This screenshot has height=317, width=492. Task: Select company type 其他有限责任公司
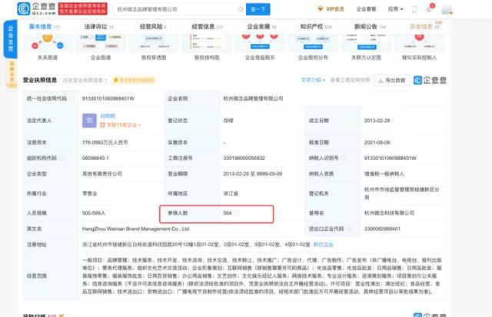pos(102,174)
